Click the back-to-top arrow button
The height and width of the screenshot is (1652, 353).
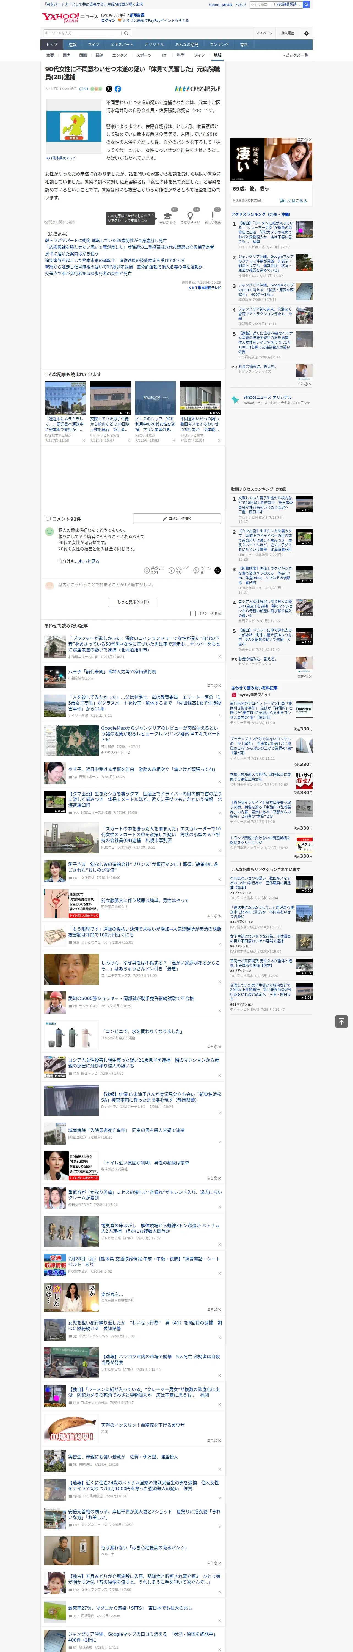341,1021
